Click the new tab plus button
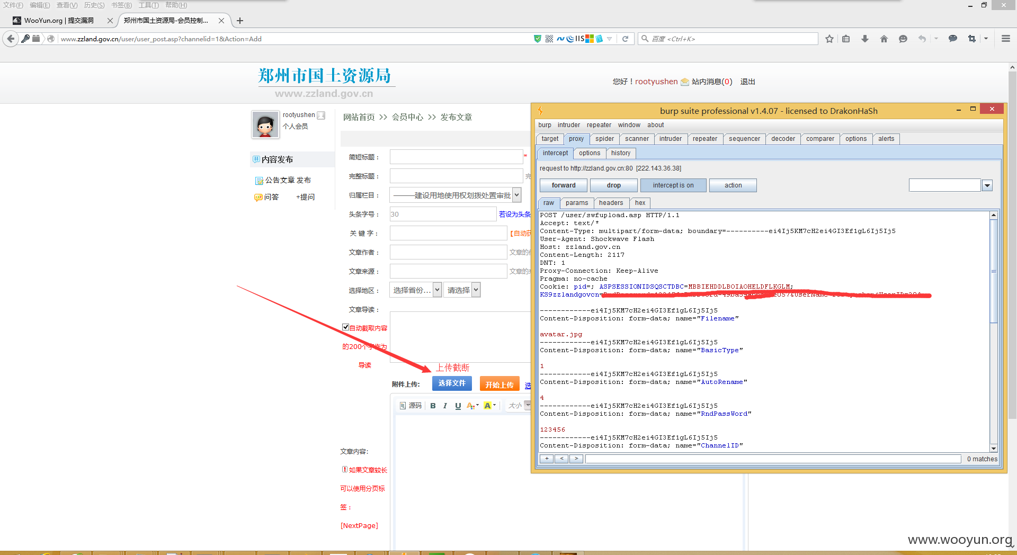Image resolution: width=1017 pixels, height=555 pixels. (x=240, y=21)
